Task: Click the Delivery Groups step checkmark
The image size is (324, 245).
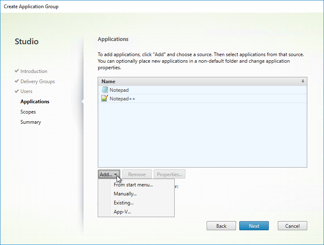Action: [x=17, y=81]
